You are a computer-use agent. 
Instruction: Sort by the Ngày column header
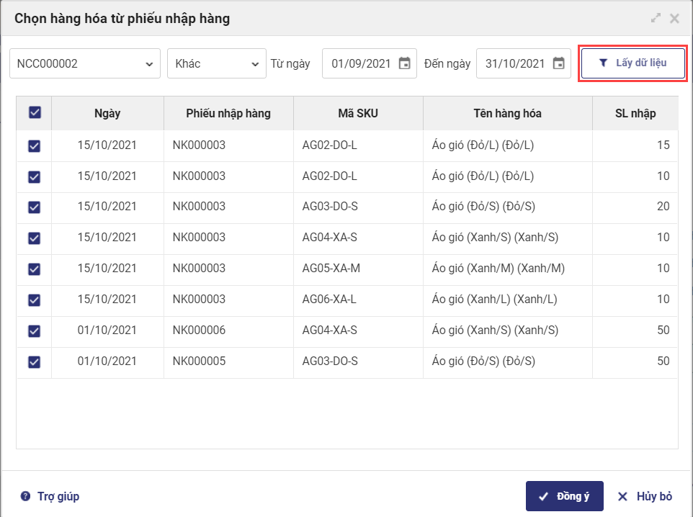point(107,113)
